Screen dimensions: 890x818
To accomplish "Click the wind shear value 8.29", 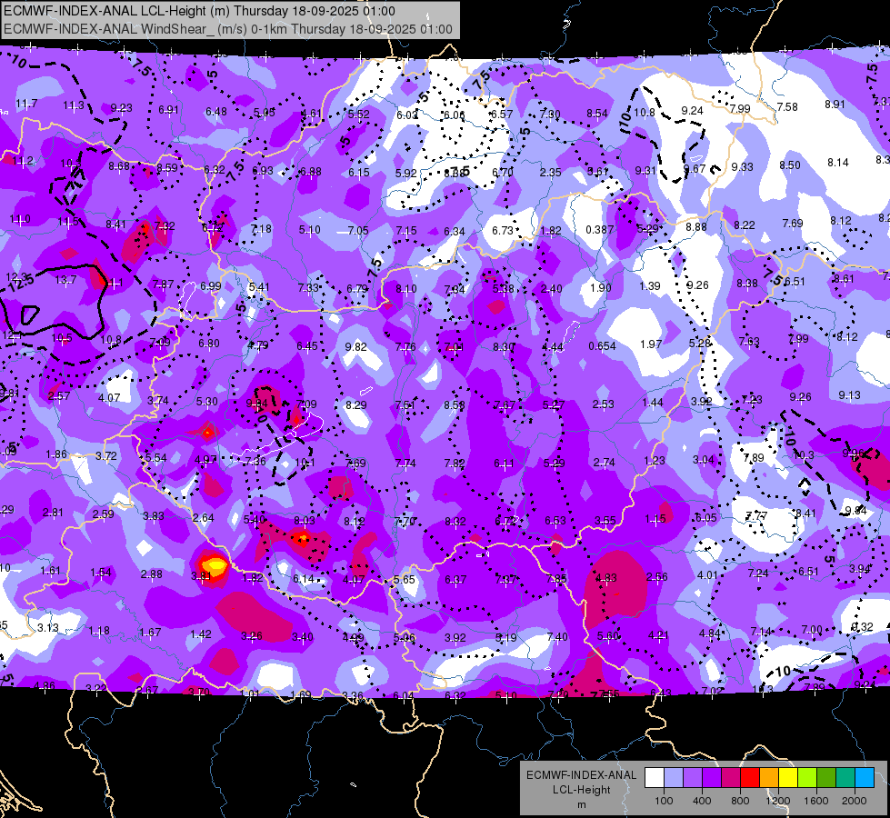I will [356, 404].
